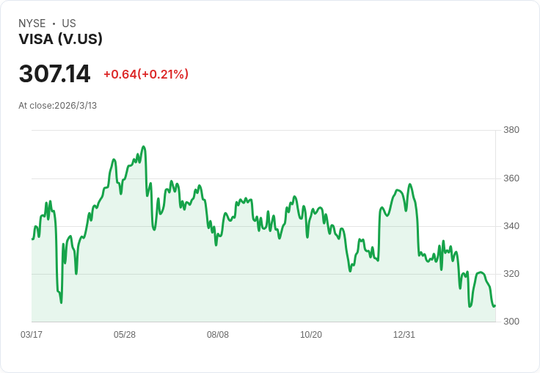Select the 03/17 date on the x-axis
This screenshot has height=373, width=540.
point(32,335)
